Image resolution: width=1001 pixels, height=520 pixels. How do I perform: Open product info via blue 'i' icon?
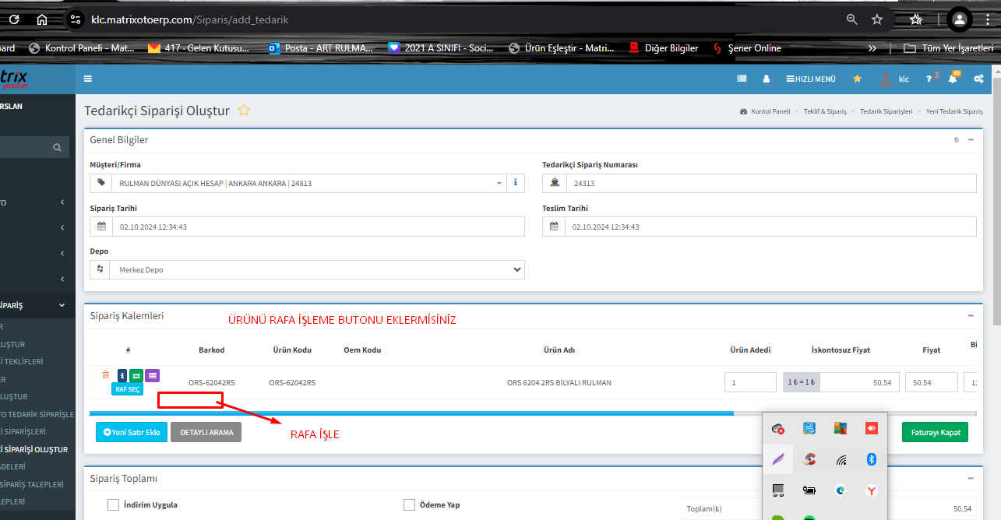click(122, 375)
